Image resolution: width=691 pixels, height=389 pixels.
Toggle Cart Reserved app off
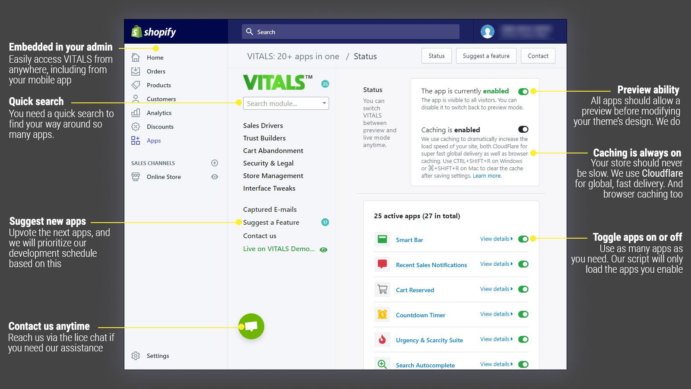coord(523,289)
